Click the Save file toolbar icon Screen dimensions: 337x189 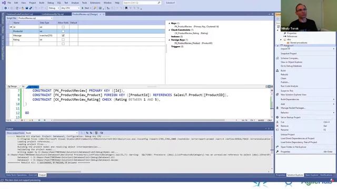click(27, 8)
